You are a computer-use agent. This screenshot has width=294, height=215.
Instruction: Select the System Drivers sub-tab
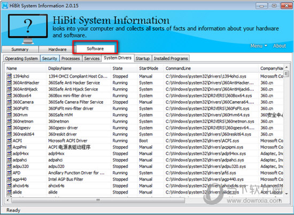118,58
